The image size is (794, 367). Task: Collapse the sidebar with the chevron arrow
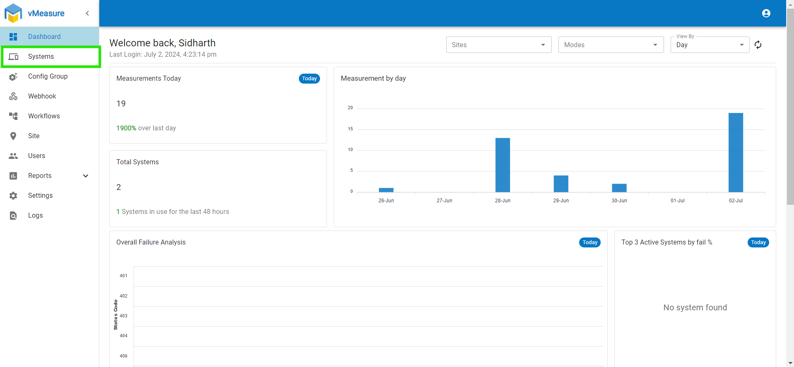87,13
